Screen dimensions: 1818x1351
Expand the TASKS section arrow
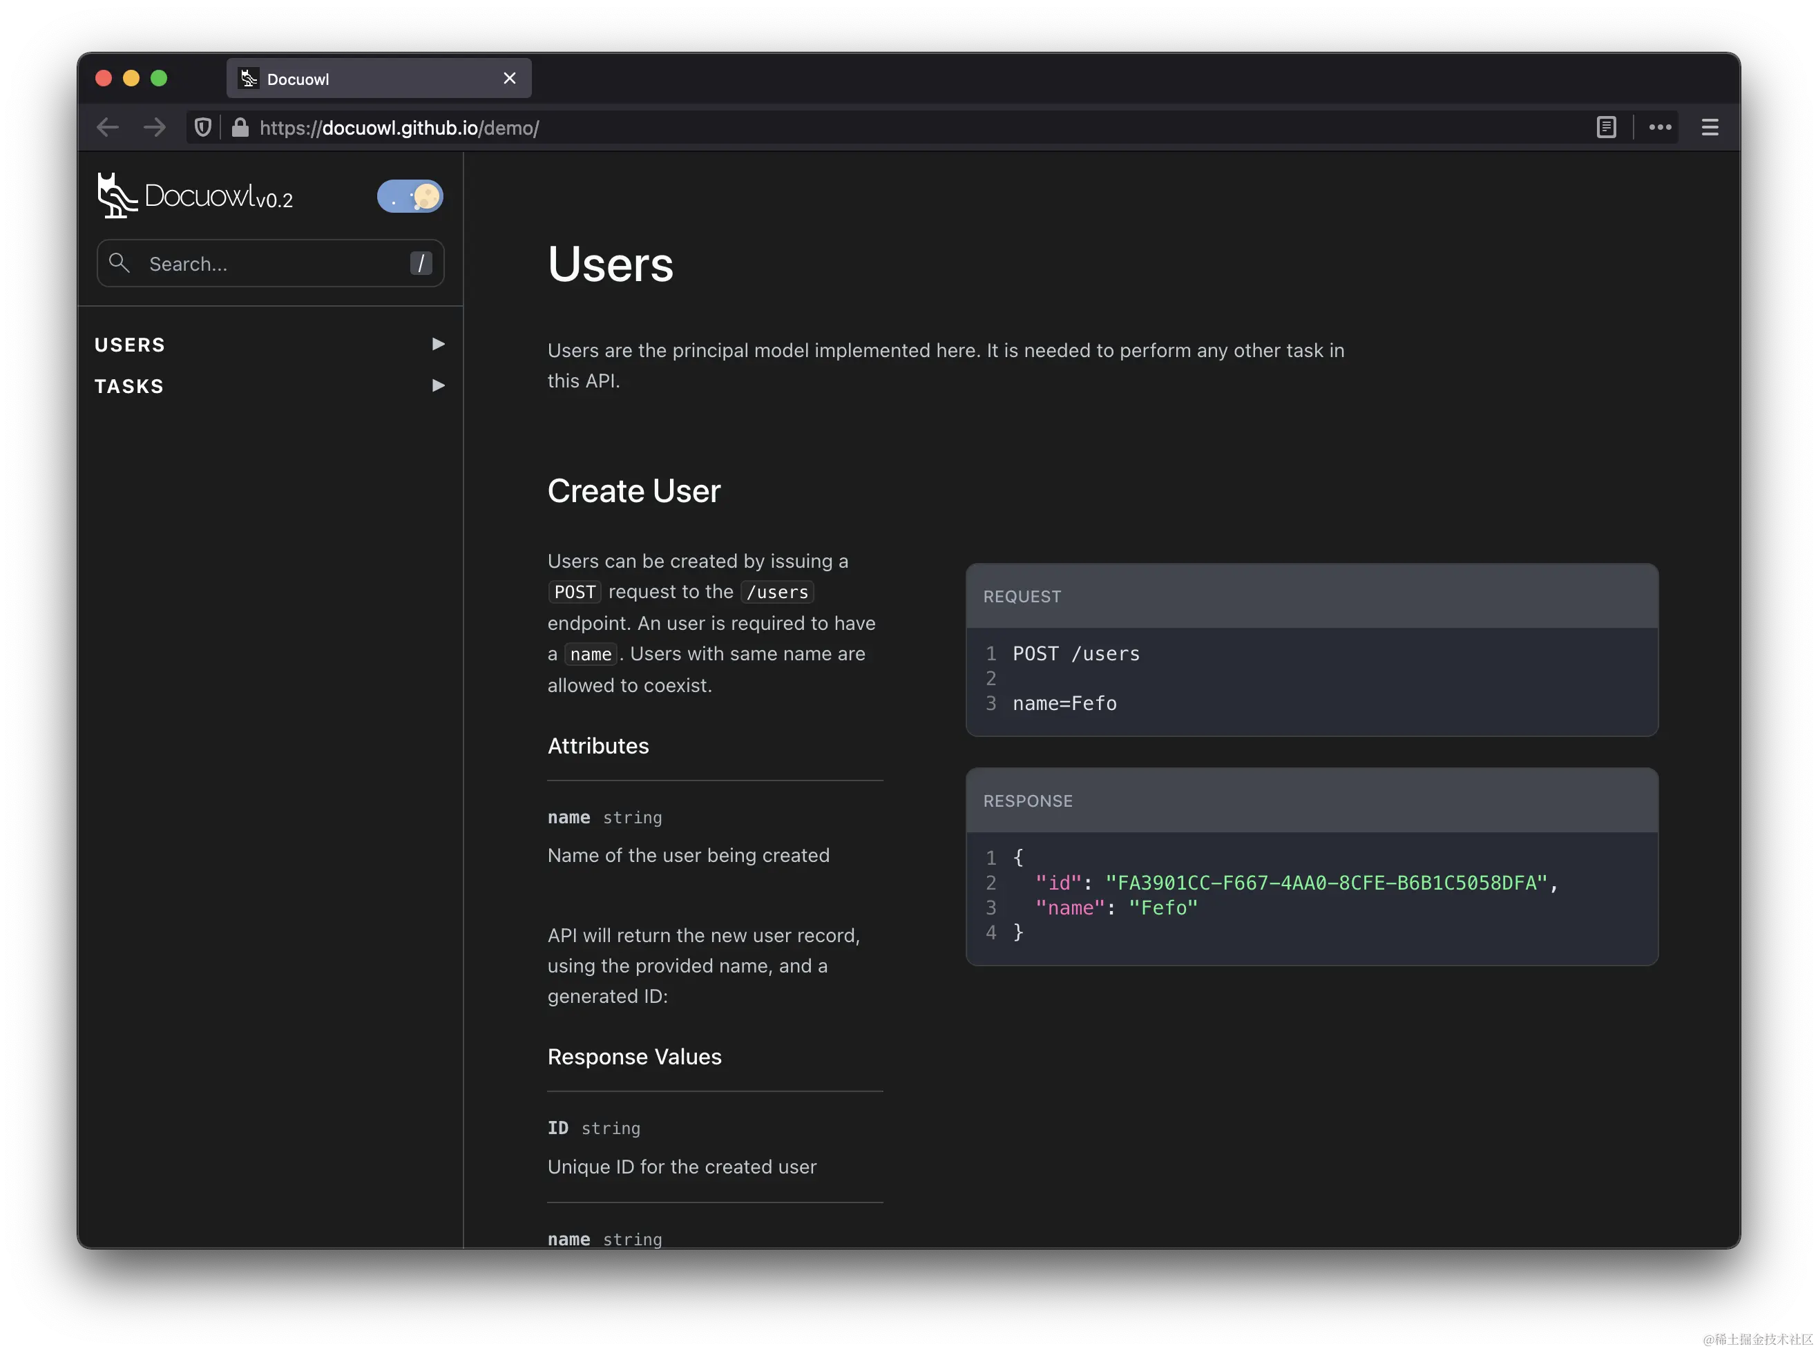pos(439,385)
